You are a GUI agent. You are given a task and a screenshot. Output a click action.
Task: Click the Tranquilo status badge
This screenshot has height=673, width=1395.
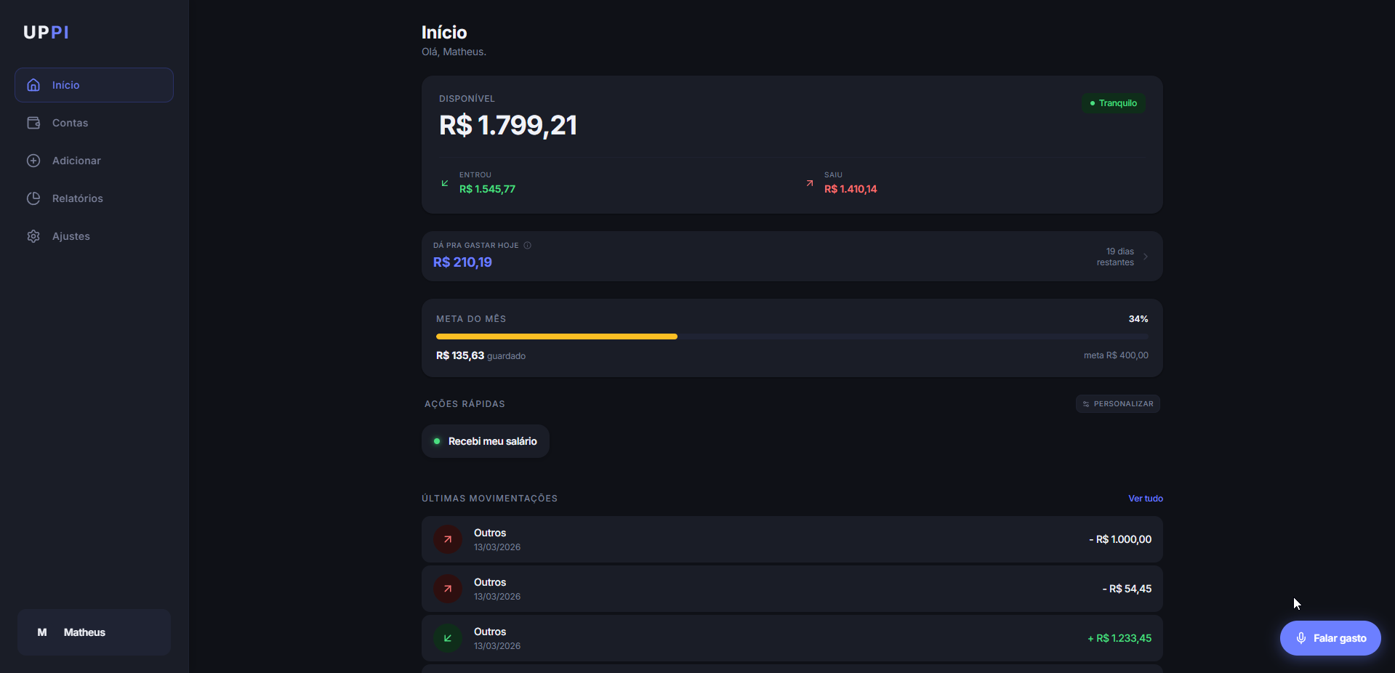point(1113,103)
